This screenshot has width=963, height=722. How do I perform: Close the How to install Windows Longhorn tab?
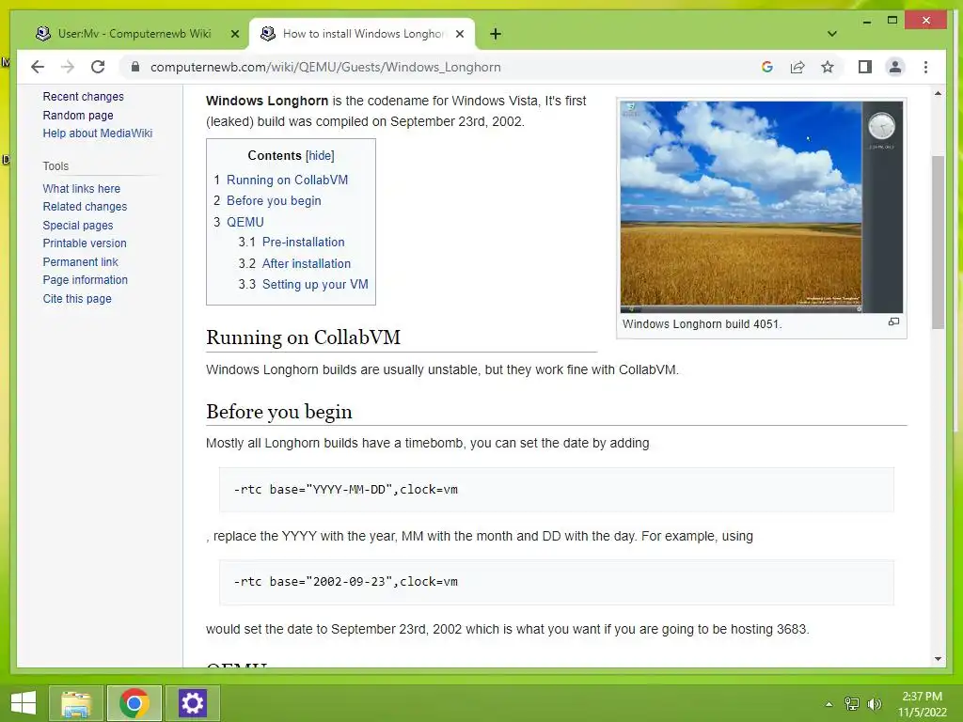coord(459,34)
